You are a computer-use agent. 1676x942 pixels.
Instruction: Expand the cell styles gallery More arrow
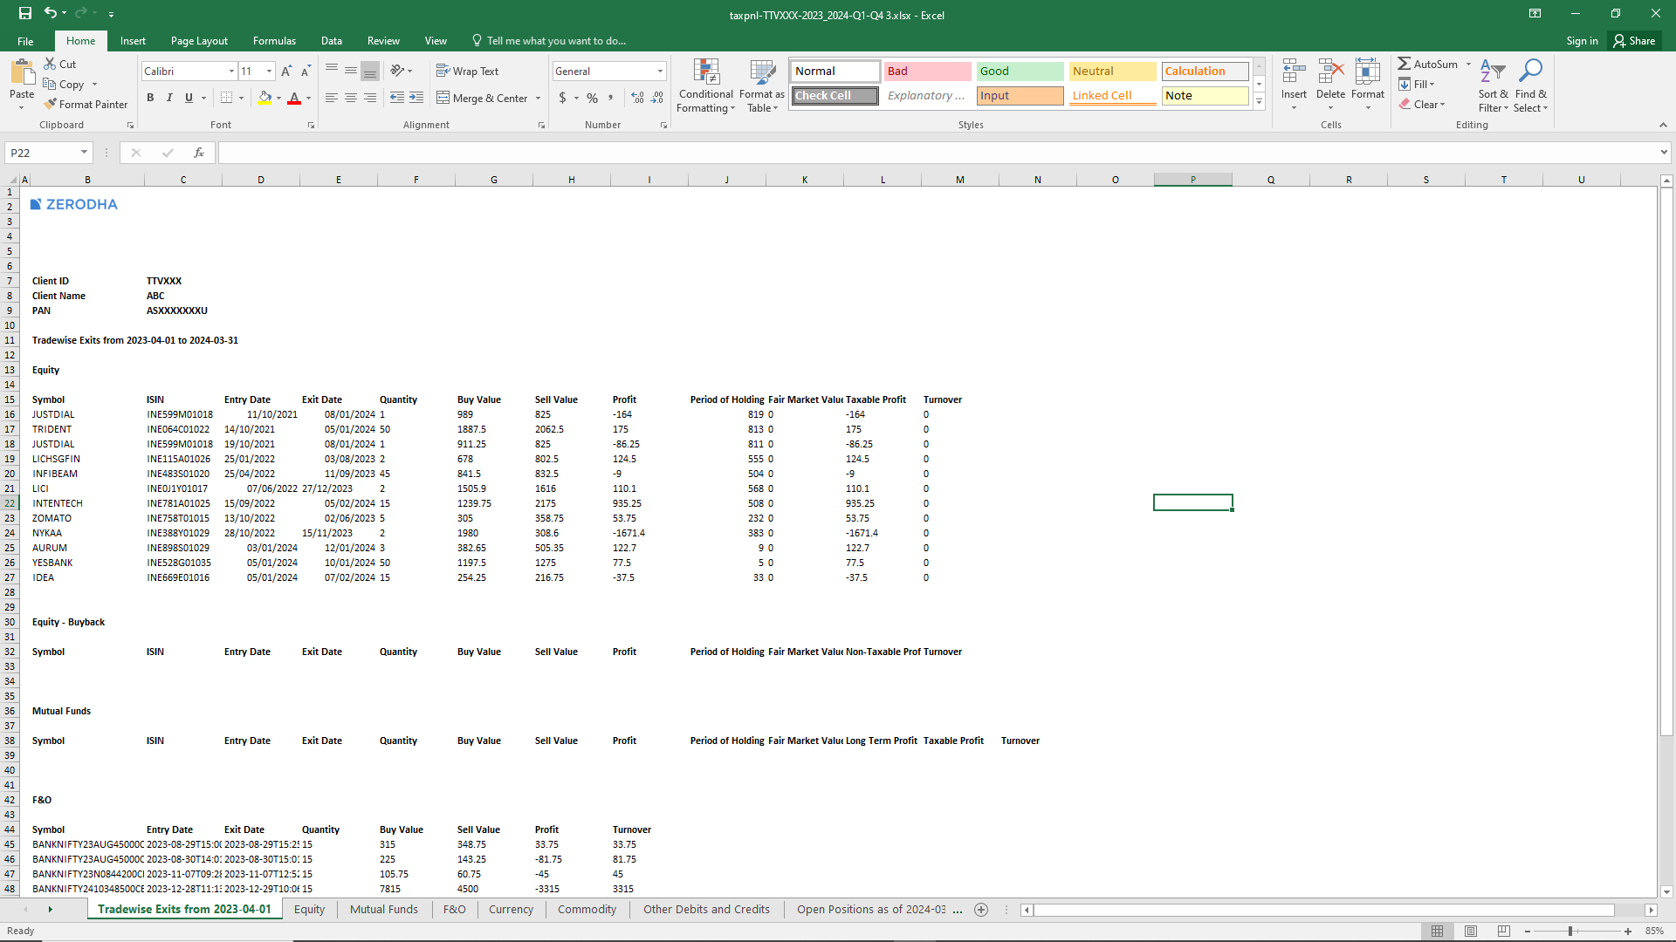pyautogui.click(x=1260, y=102)
